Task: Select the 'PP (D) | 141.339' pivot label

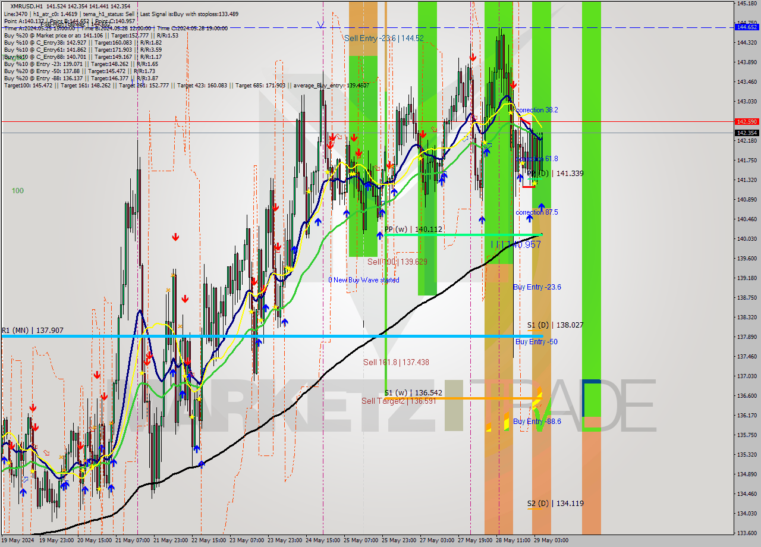Action: [555, 174]
